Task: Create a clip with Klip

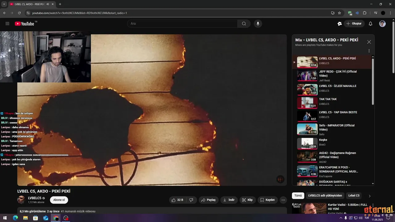Action: coord(247,200)
